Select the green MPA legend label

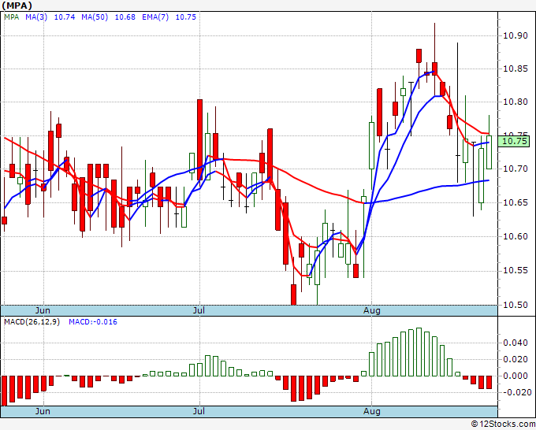point(12,17)
